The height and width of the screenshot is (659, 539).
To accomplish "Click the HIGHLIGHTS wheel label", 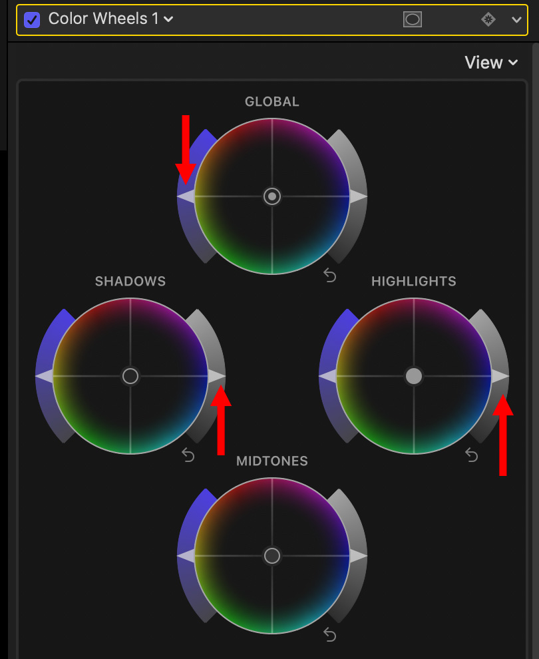I will click(414, 281).
